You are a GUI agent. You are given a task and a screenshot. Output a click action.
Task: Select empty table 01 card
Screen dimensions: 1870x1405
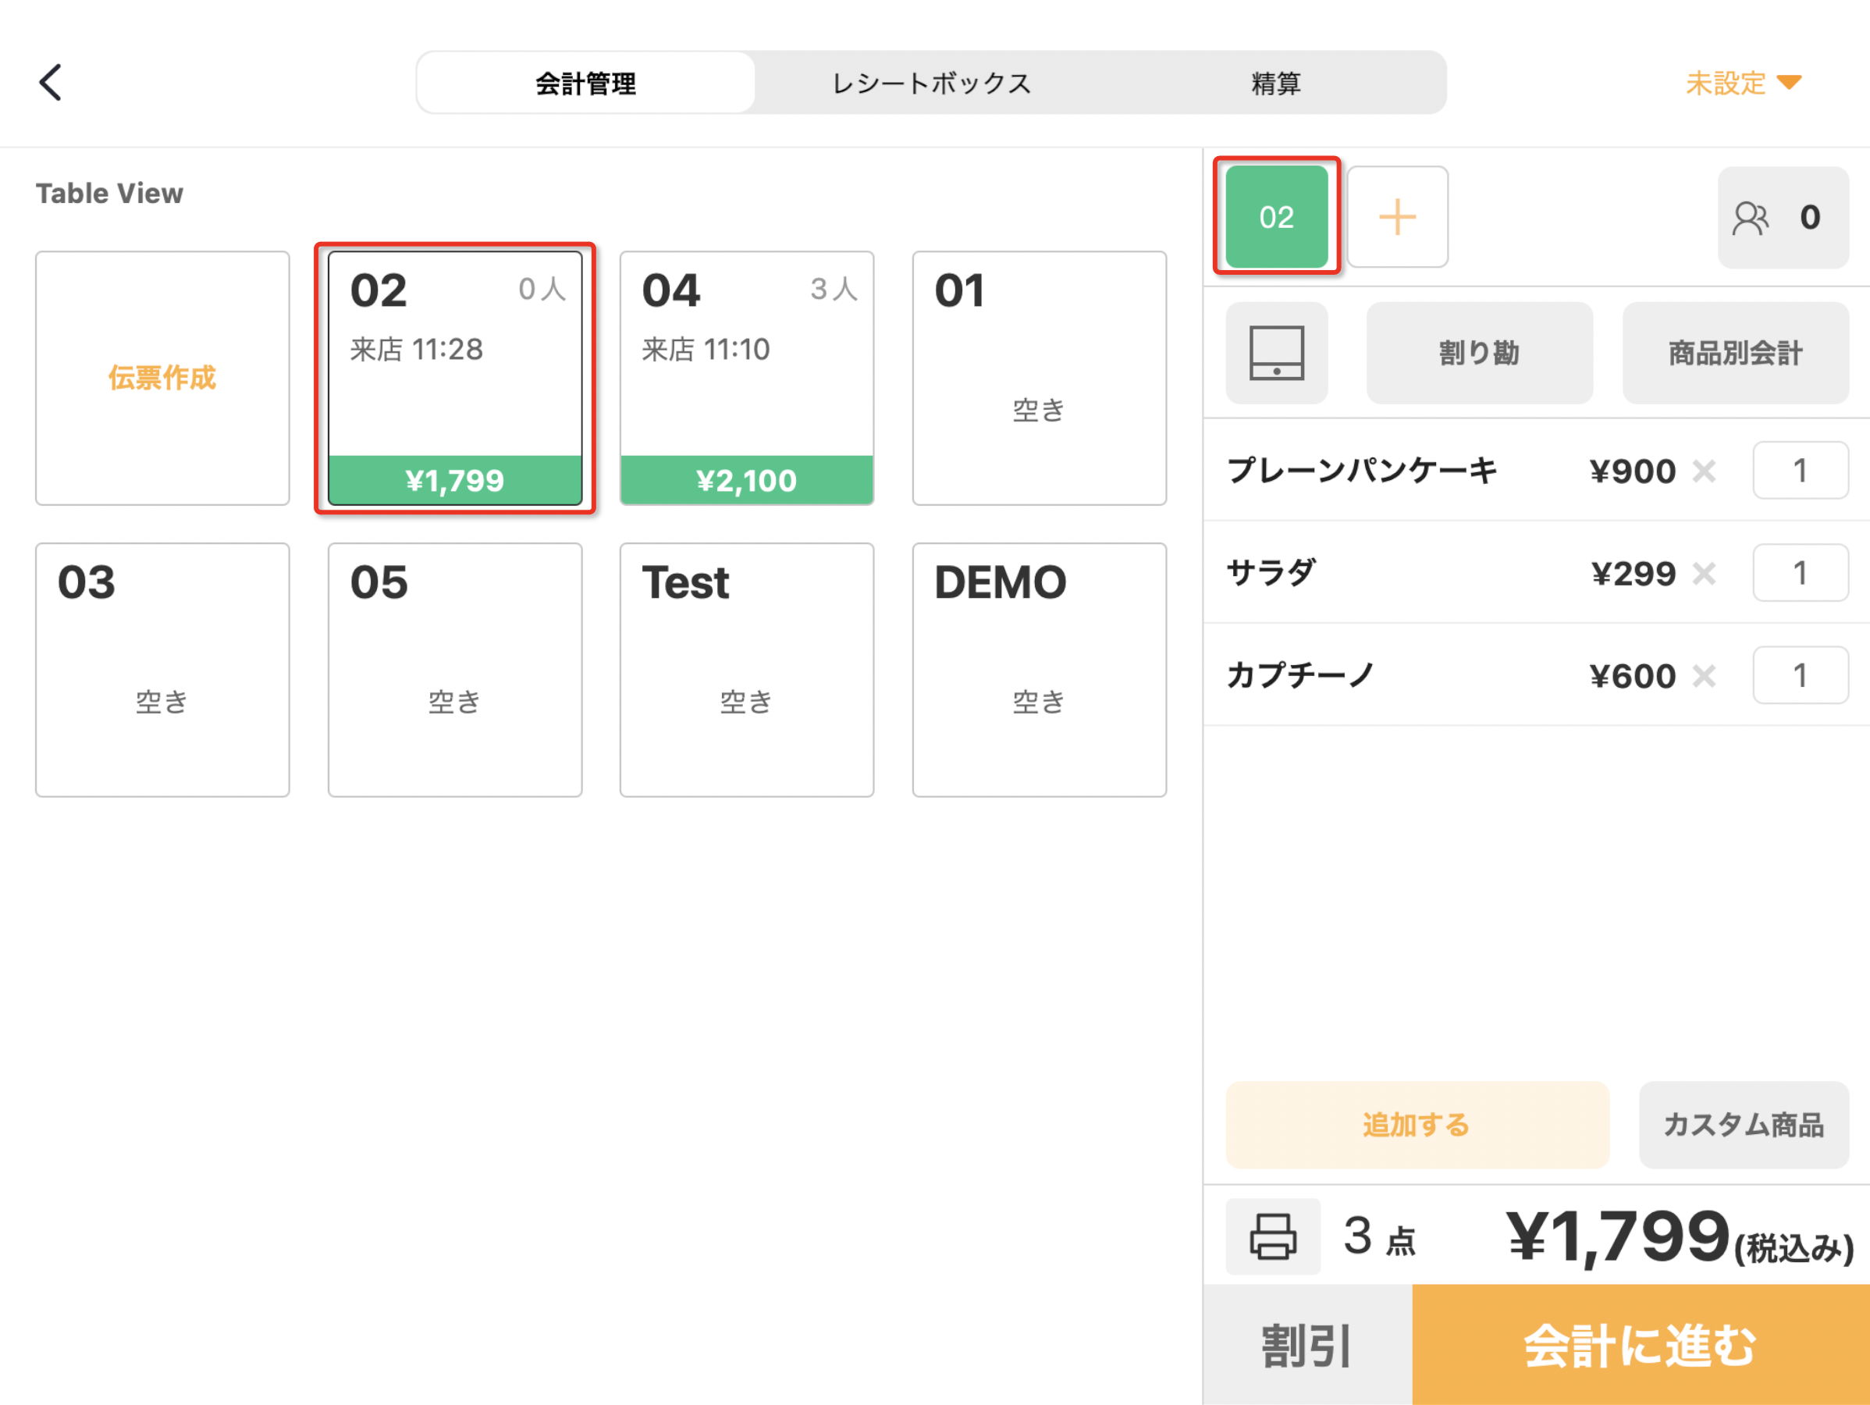click(1039, 378)
